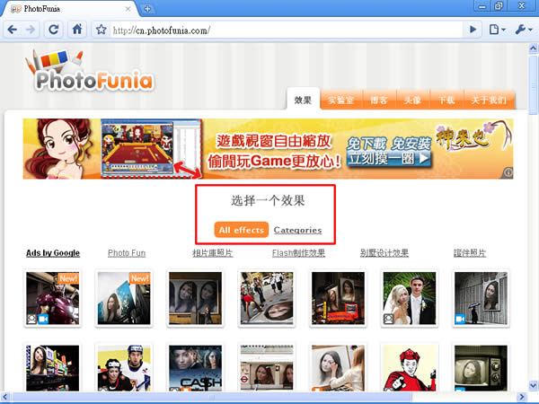The width and height of the screenshot is (539, 404).
Task: Open the CASH movie poster effect thumbnail
Action: pyautogui.click(x=195, y=367)
